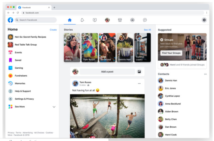Click the Create link next to Home
This screenshot has height=141, width=214.
point(53,30)
